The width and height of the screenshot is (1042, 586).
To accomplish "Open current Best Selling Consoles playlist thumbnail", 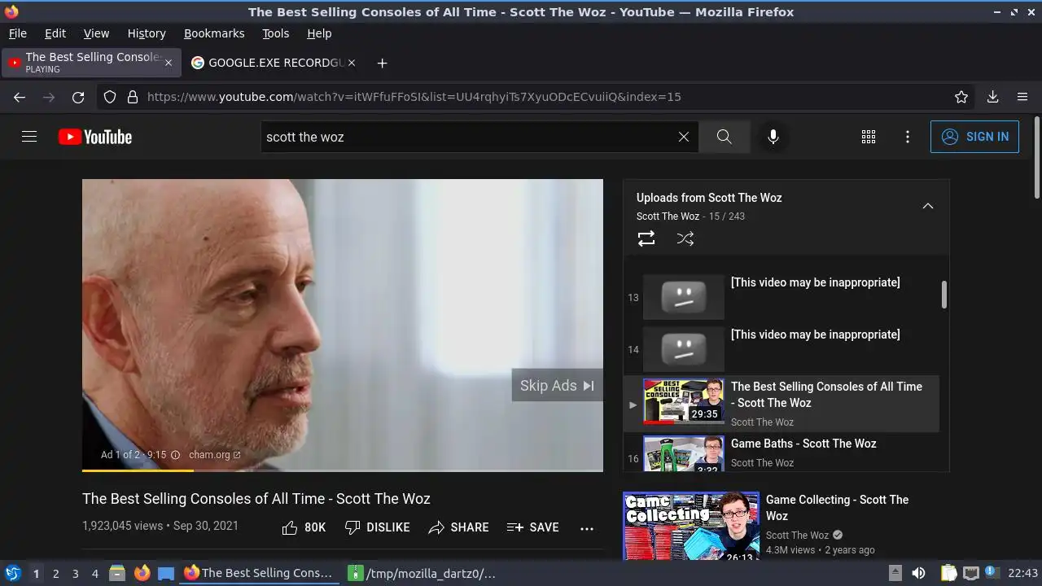I will [684, 401].
